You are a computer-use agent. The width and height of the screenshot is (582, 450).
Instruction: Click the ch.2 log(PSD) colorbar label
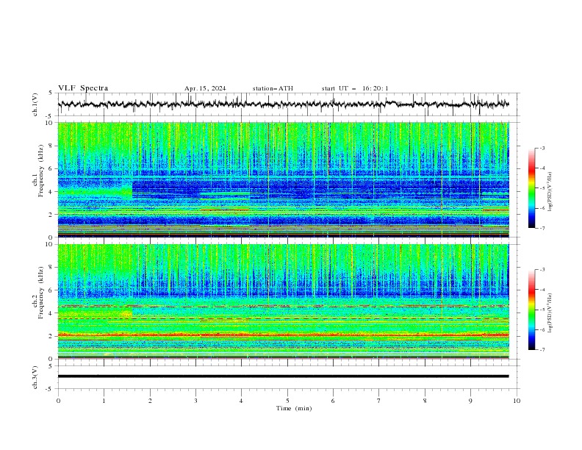550,313
